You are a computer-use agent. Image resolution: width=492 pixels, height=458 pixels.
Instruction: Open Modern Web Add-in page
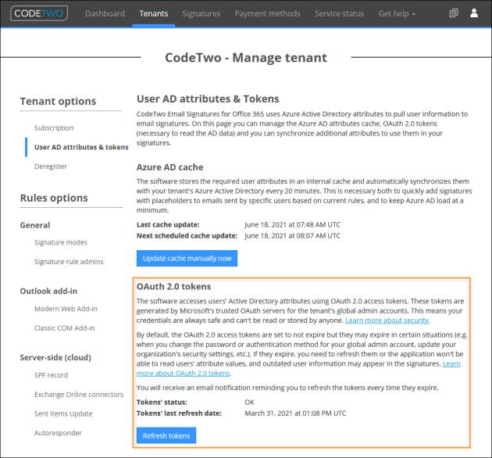pyautogui.click(x=66, y=309)
